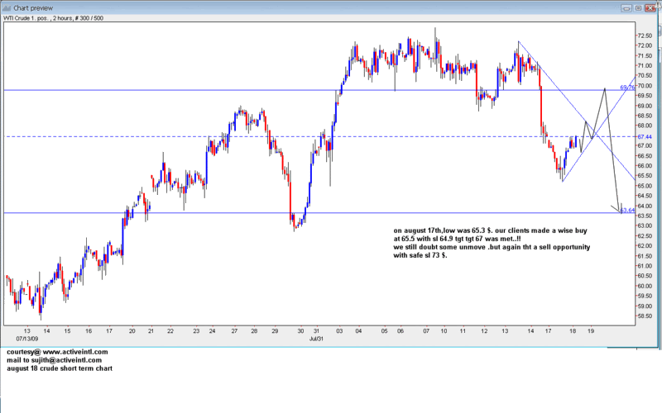Click the peak of the black projection line
Viewport: 662px width, 413px height.
coord(605,88)
